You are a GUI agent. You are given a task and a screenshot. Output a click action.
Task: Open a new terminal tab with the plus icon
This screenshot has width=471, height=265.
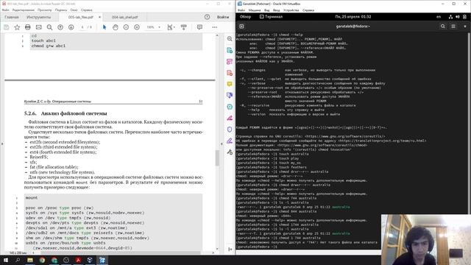(x=241, y=26)
